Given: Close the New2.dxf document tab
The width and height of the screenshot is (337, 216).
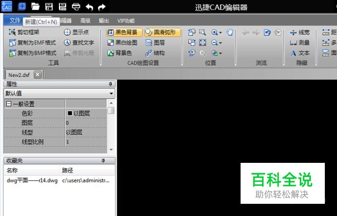Looking at the screenshot, I should click(x=37, y=75).
